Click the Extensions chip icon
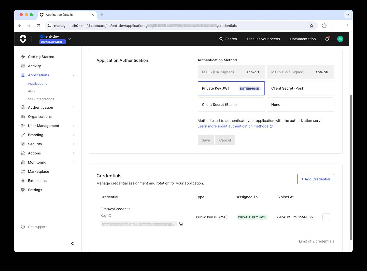Screen dimensions: 367x271 tap(23, 181)
